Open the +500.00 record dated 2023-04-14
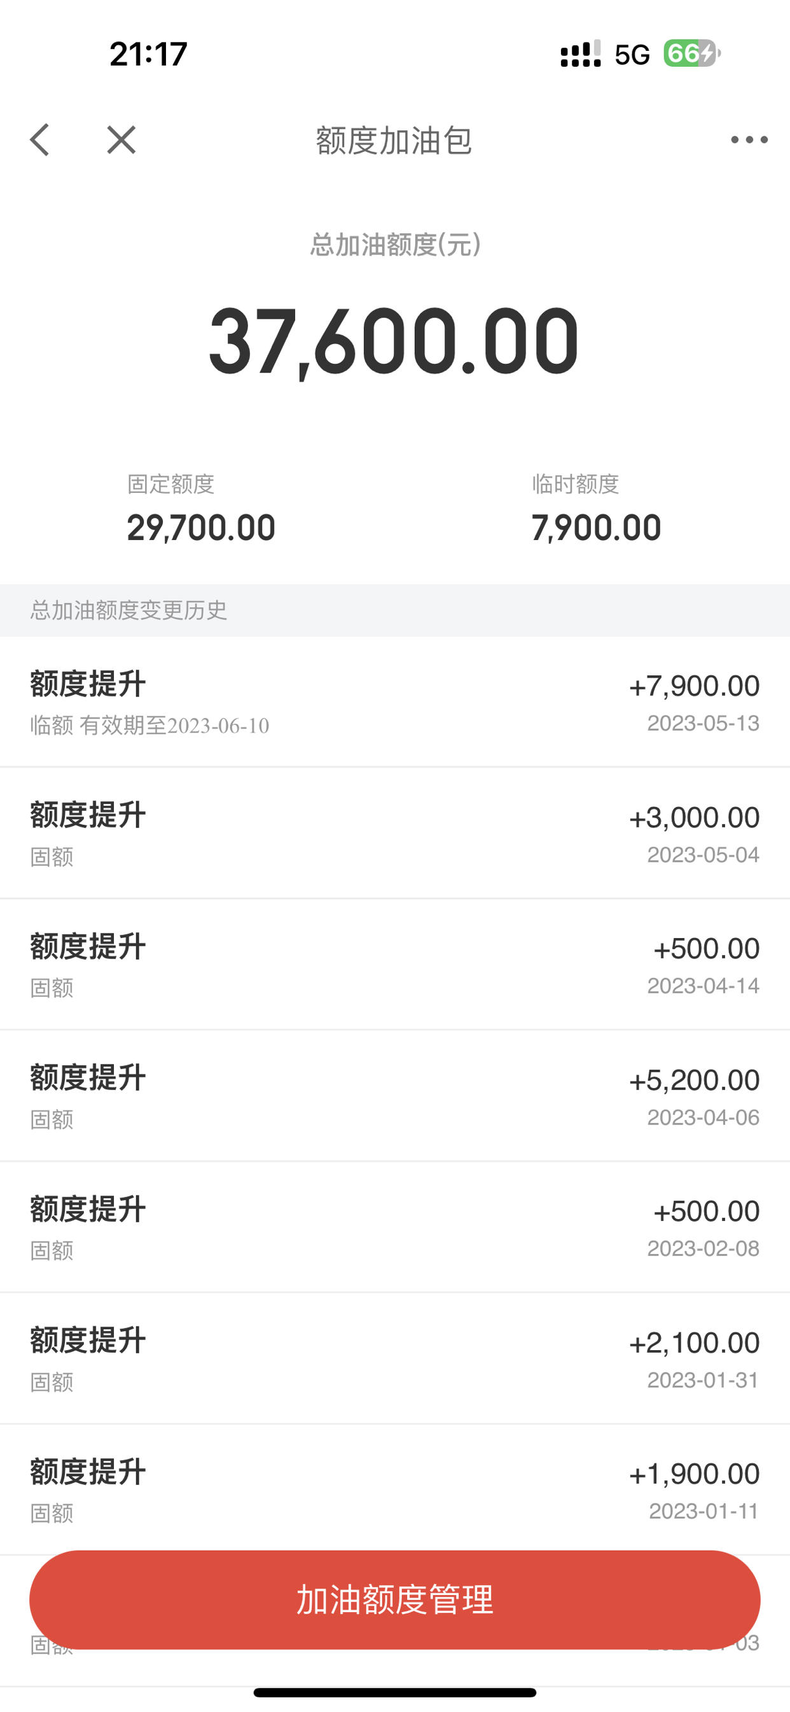The width and height of the screenshot is (790, 1712). (395, 964)
